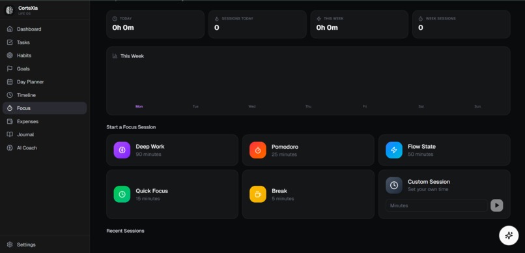This screenshot has width=525, height=253.
Task: Click the AI Coach brain icon
Action: (x=10, y=148)
